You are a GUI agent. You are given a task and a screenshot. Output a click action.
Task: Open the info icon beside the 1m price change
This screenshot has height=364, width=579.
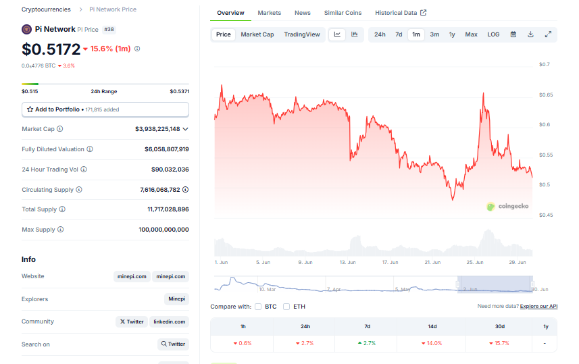(137, 49)
